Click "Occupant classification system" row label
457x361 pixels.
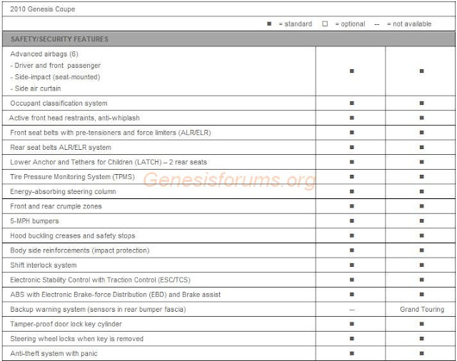tap(59, 103)
